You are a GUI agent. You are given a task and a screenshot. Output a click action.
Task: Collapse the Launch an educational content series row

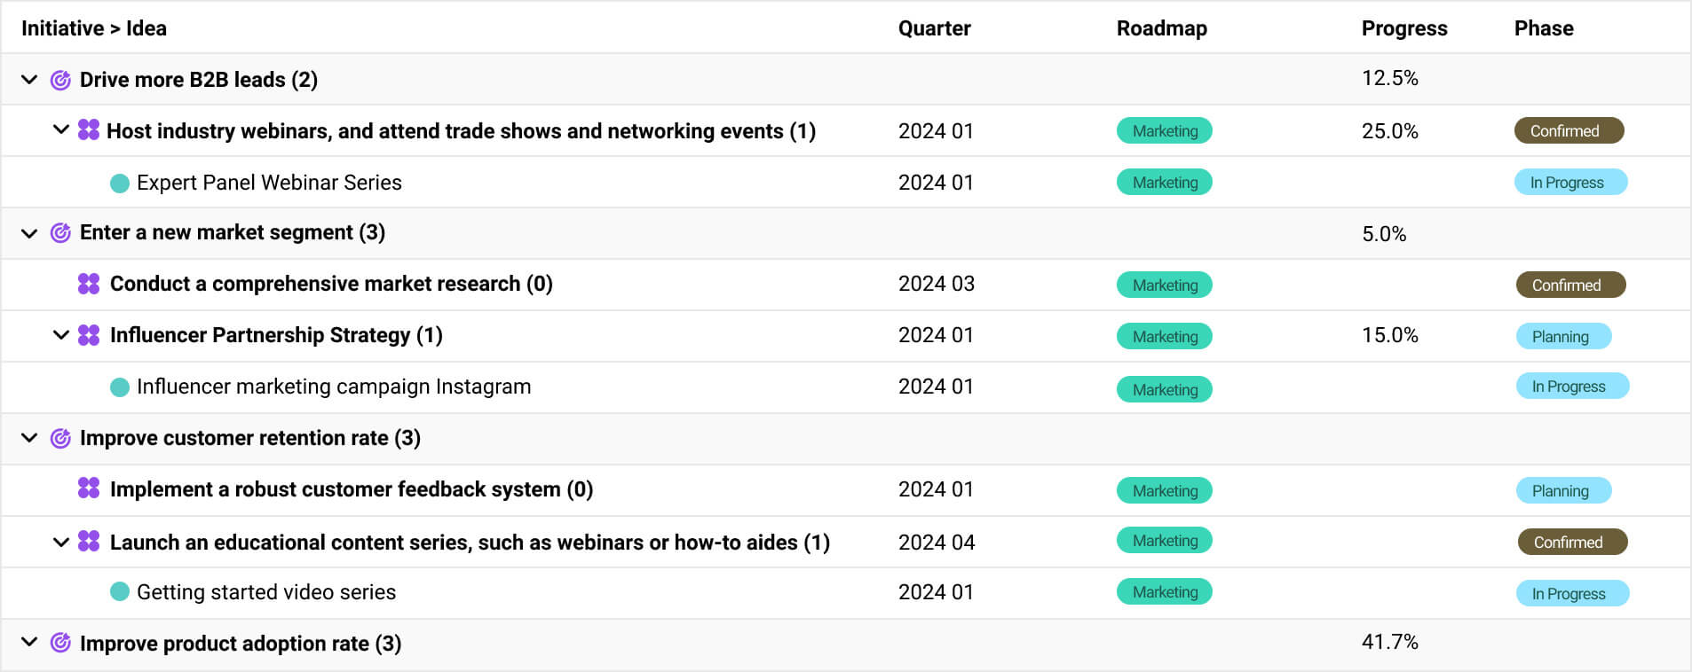click(61, 542)
